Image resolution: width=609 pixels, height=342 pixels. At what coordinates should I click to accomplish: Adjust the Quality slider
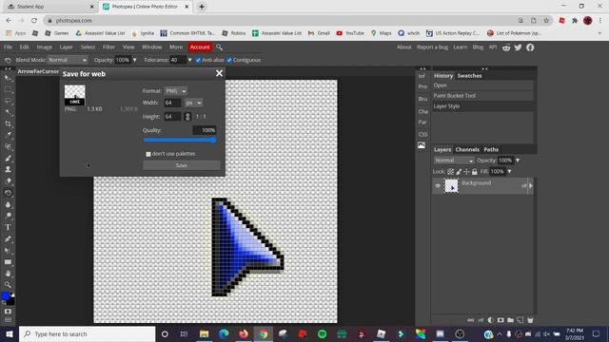[x=180, y=141]
